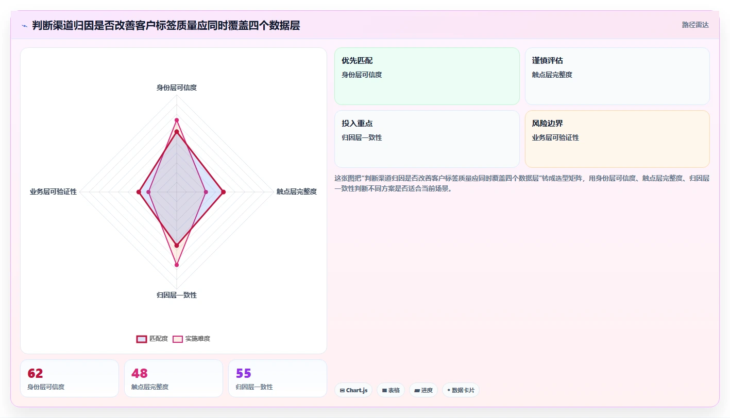Open the 谨慎评估 card
730x418 pixels.
pyautogui.click(x=617, y=76)
